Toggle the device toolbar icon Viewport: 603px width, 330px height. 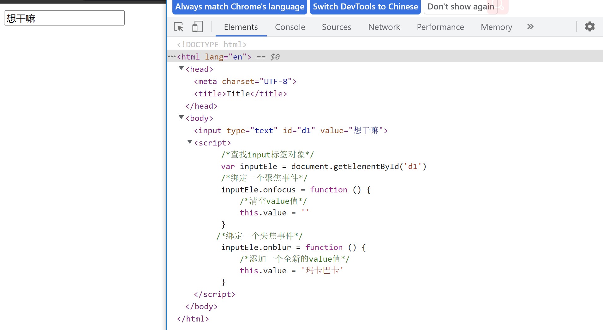tap(198, 27)
